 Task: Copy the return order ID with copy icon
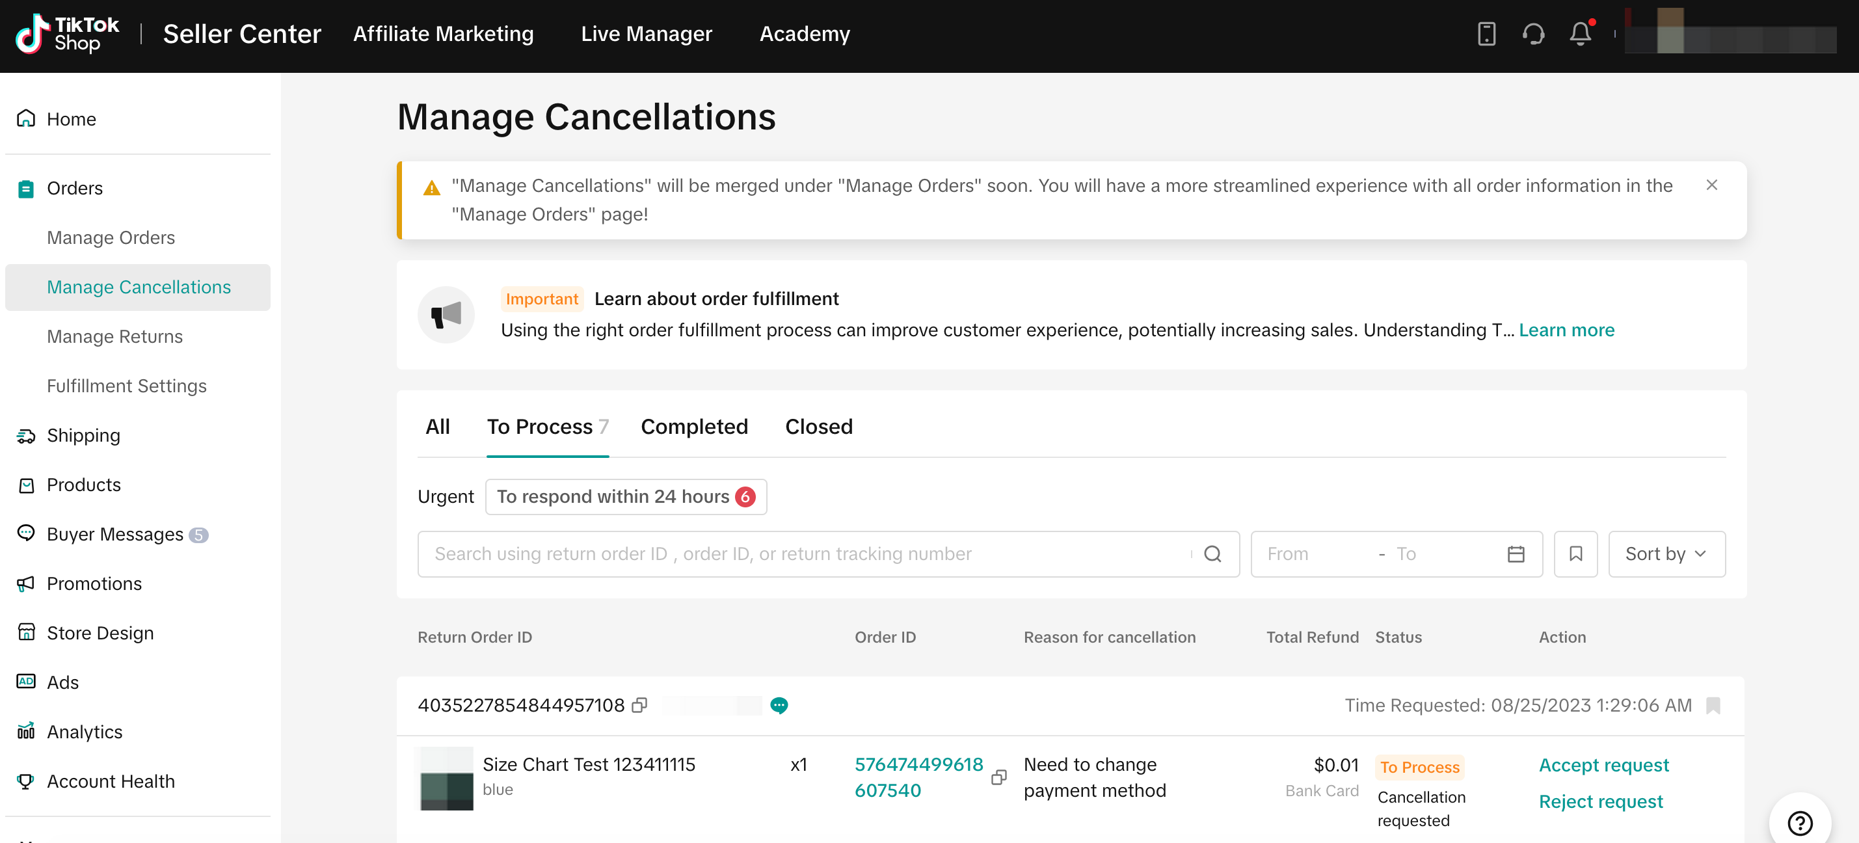639,705
